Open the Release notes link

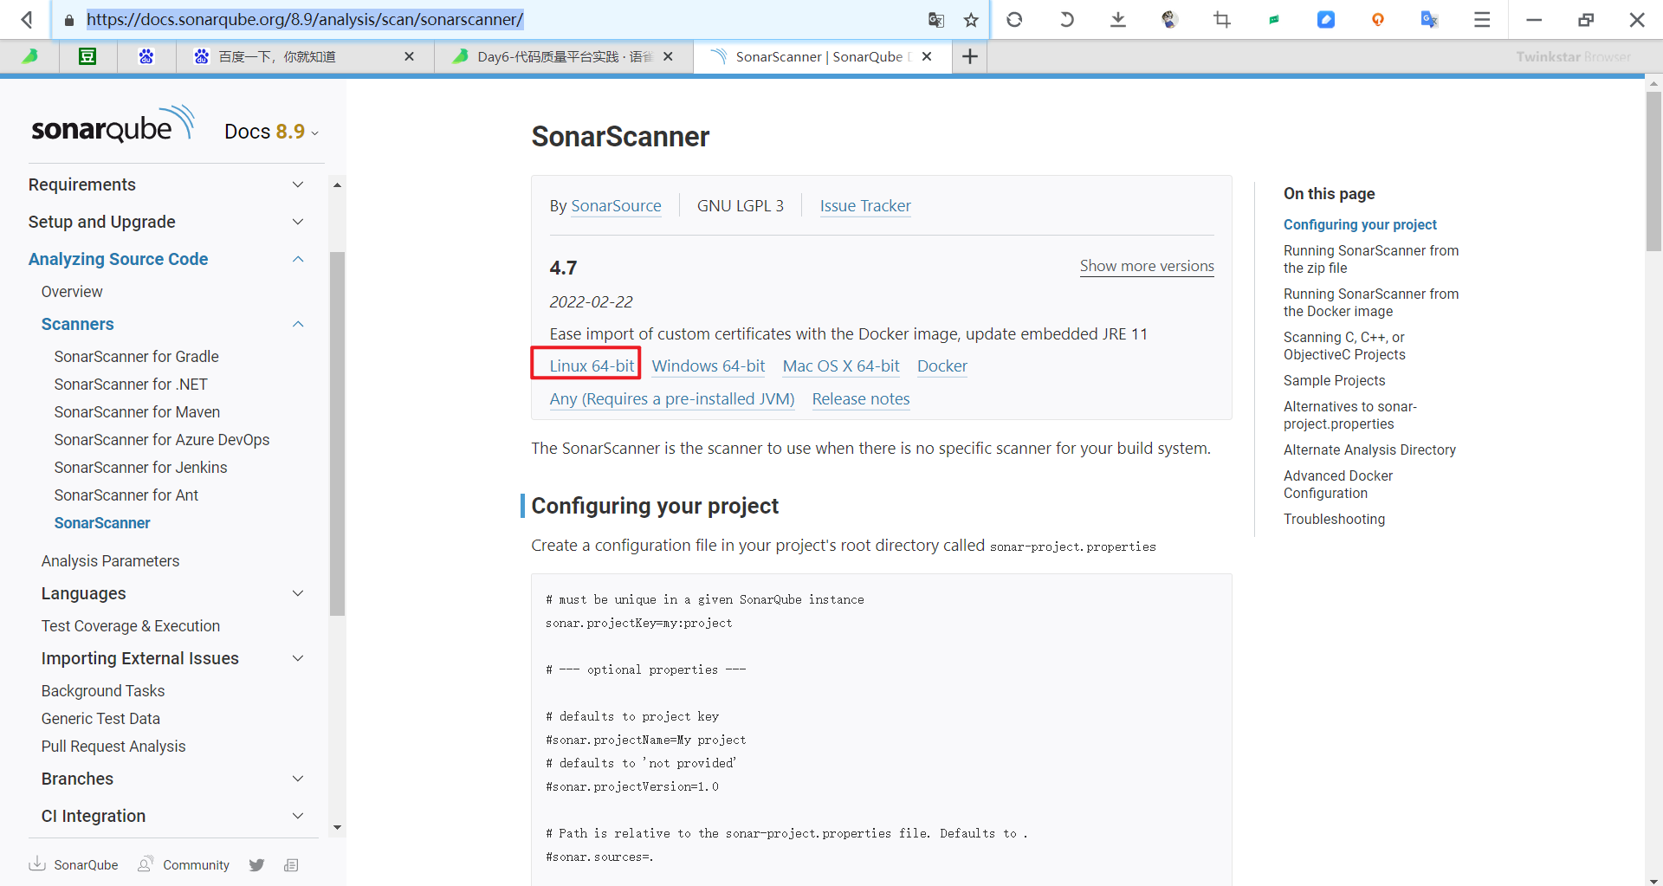[861, 399]
